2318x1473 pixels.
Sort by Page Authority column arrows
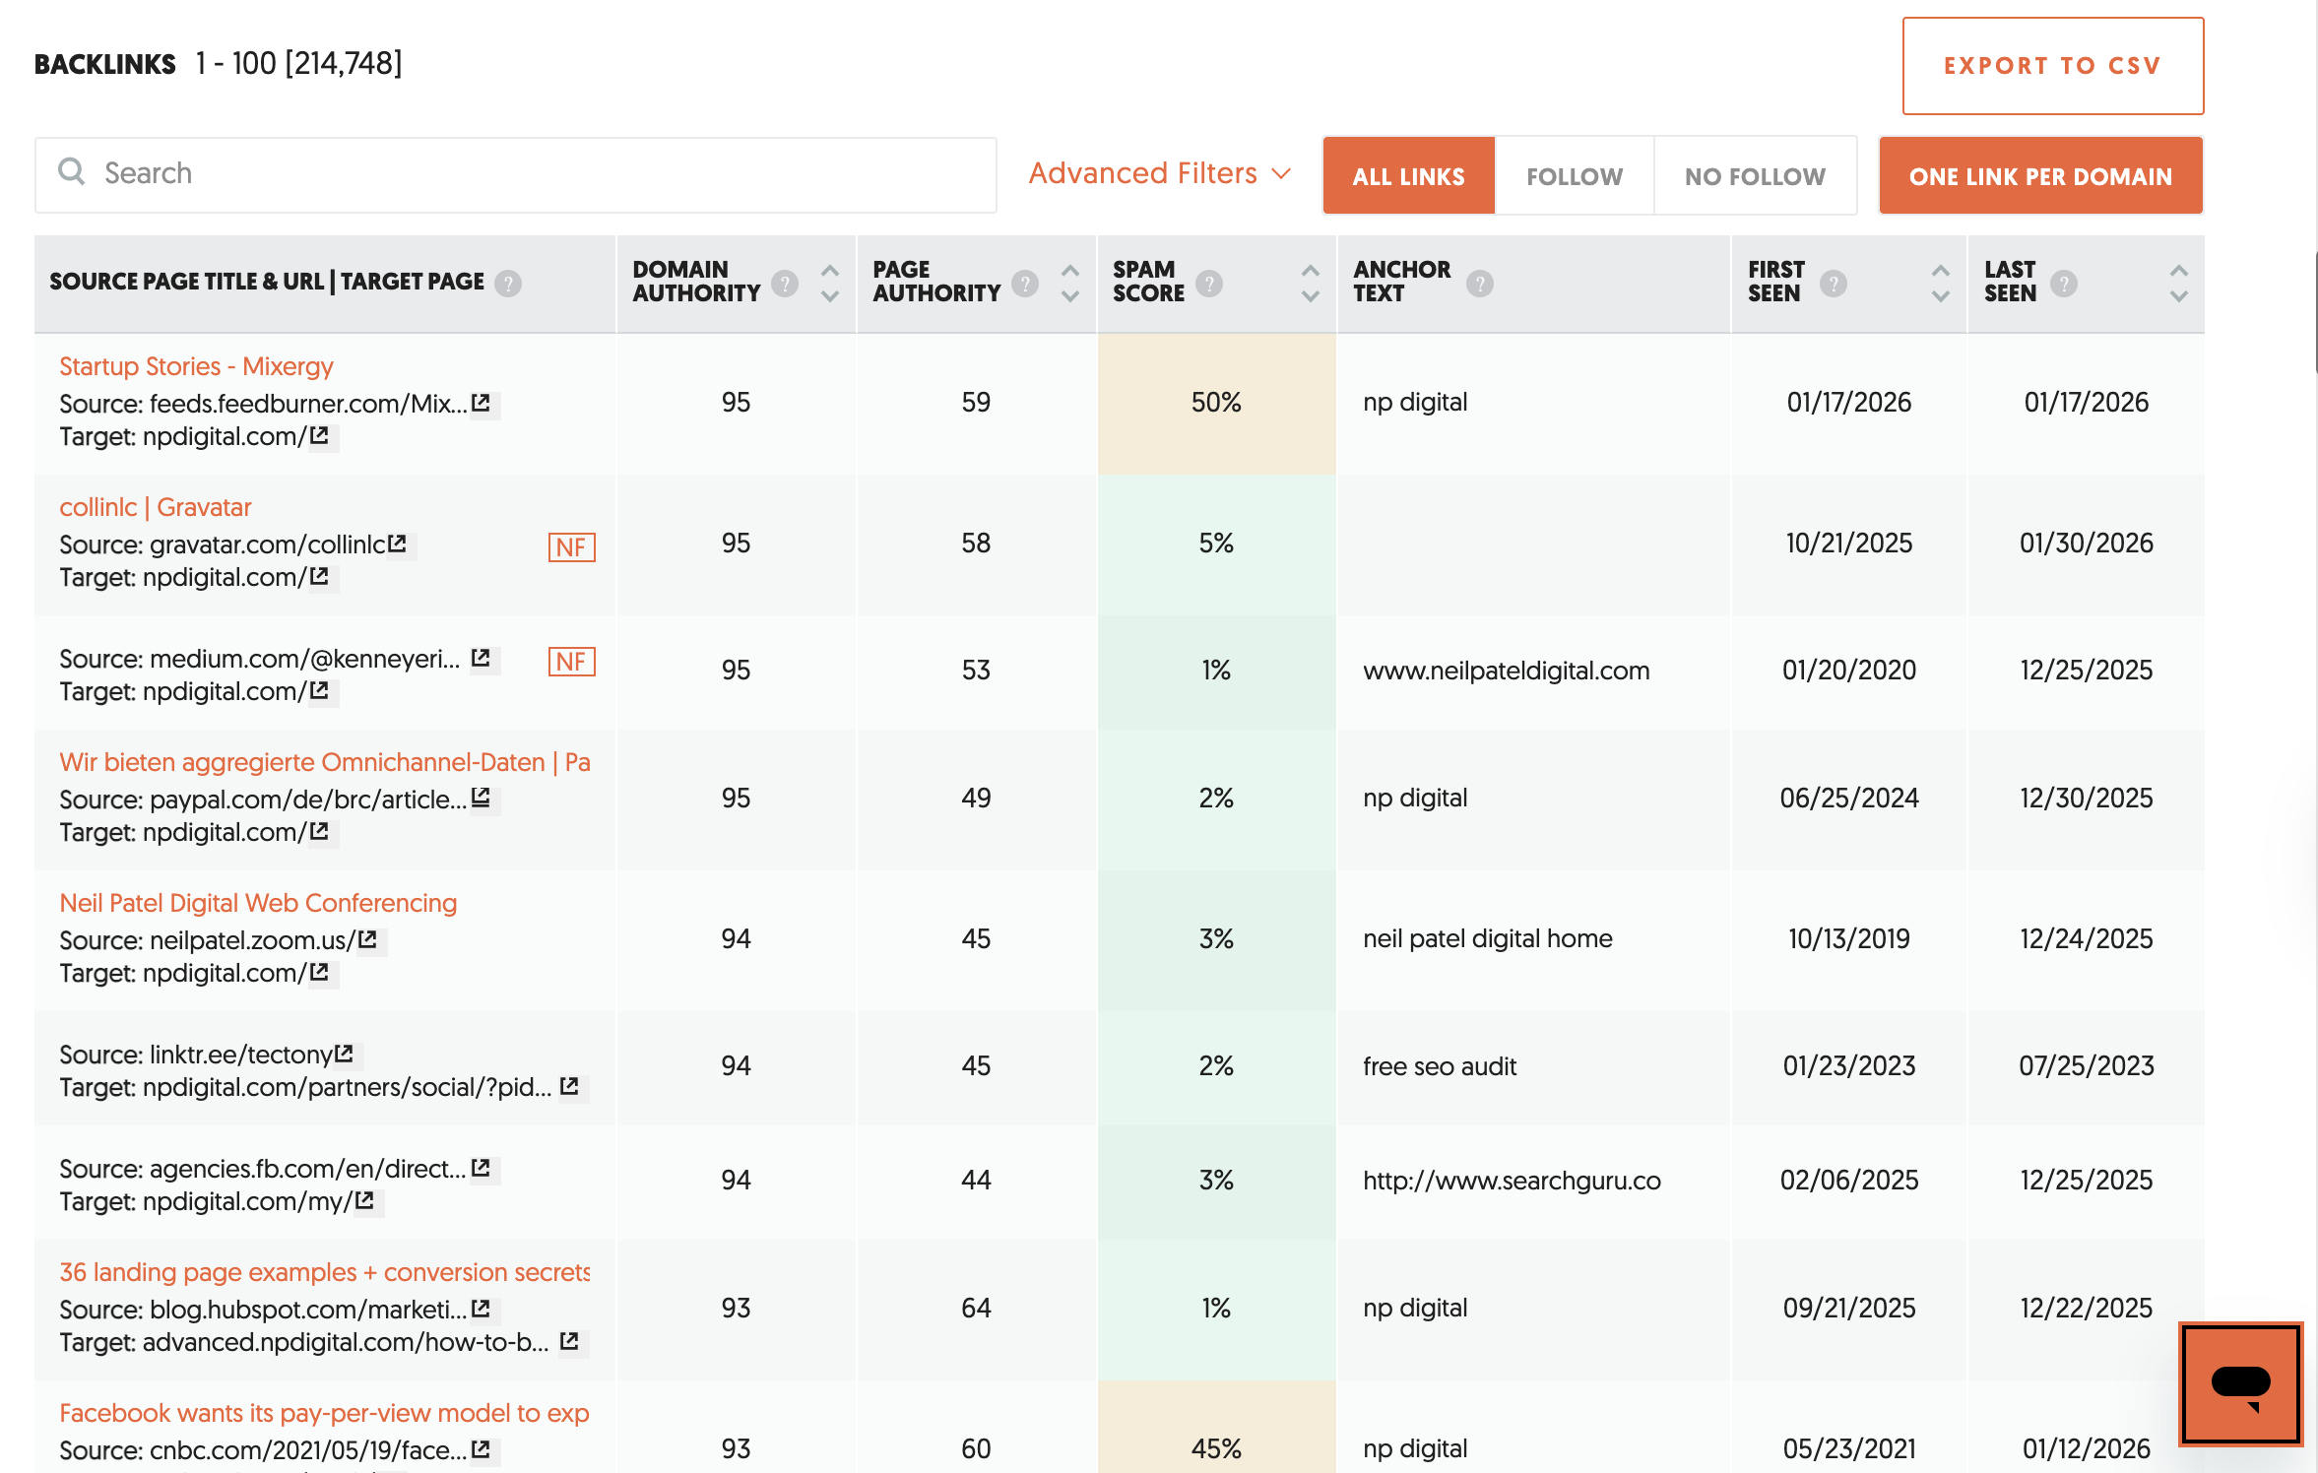1070,284
